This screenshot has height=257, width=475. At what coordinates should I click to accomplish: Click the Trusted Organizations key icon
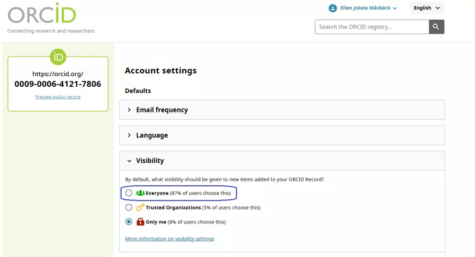tap(140, 207)
